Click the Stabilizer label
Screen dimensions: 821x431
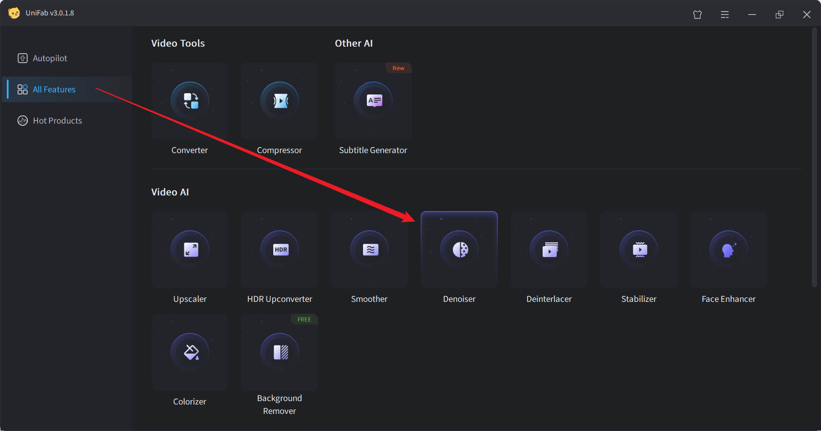639,299
